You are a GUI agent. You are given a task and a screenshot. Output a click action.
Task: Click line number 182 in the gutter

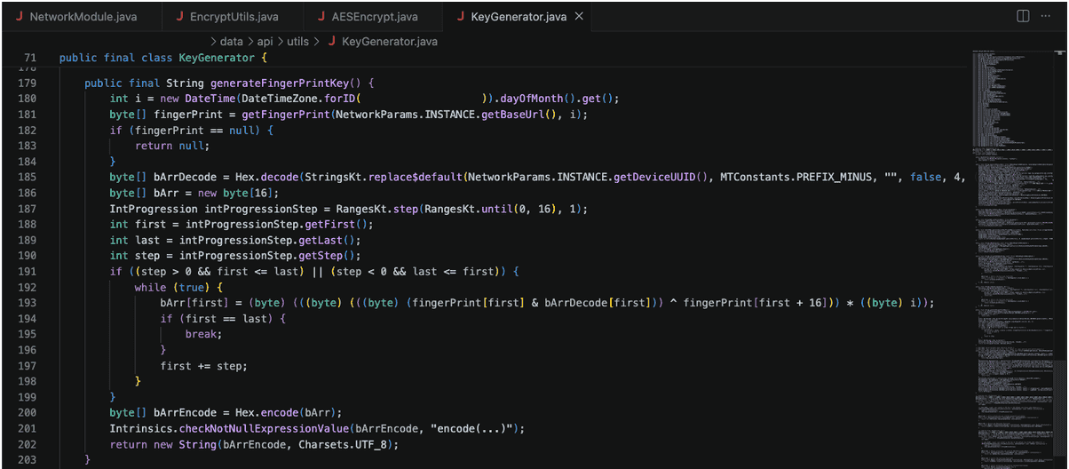27,131
